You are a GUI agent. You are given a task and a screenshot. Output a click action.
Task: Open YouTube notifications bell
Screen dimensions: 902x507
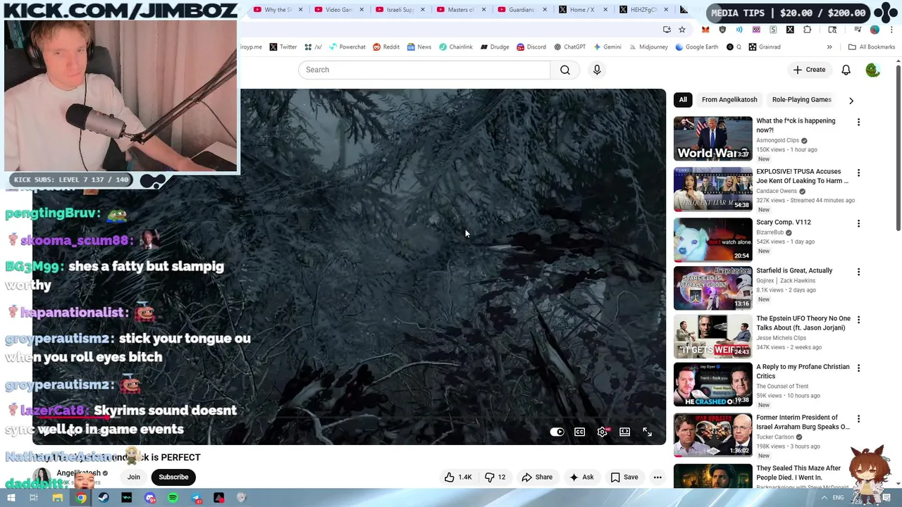(x=846, y=70)
